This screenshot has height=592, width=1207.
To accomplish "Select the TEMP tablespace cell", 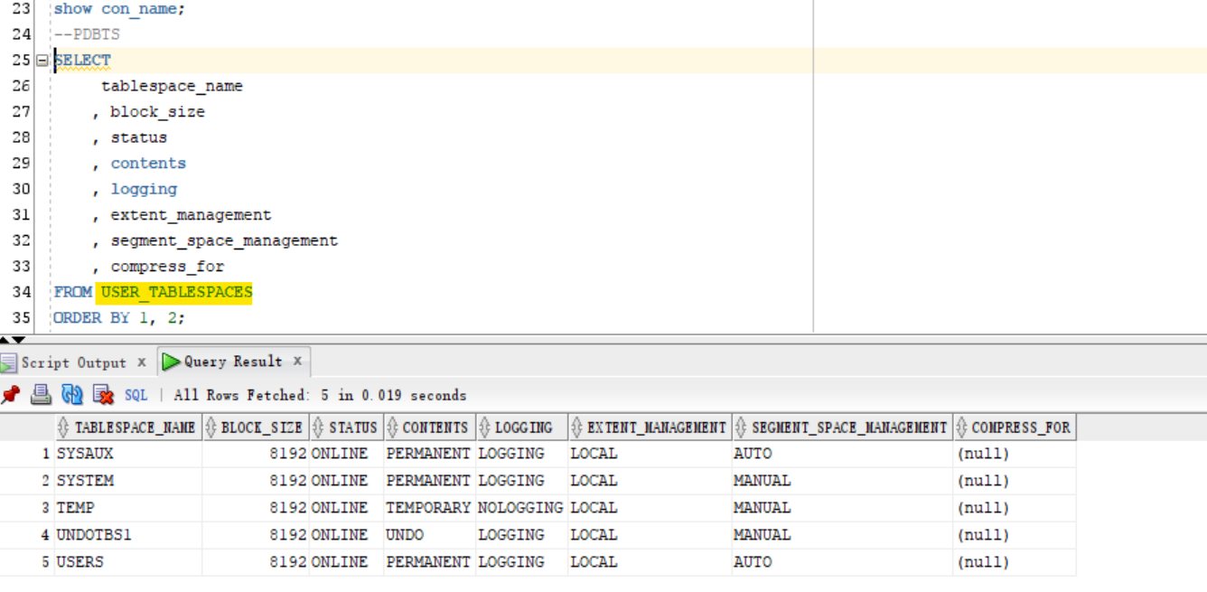I will (127, 508).
